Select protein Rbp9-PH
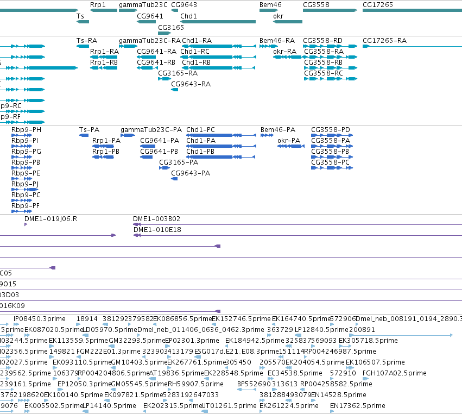This screenshot has height=414, width=462. click(x=22, y=135)
